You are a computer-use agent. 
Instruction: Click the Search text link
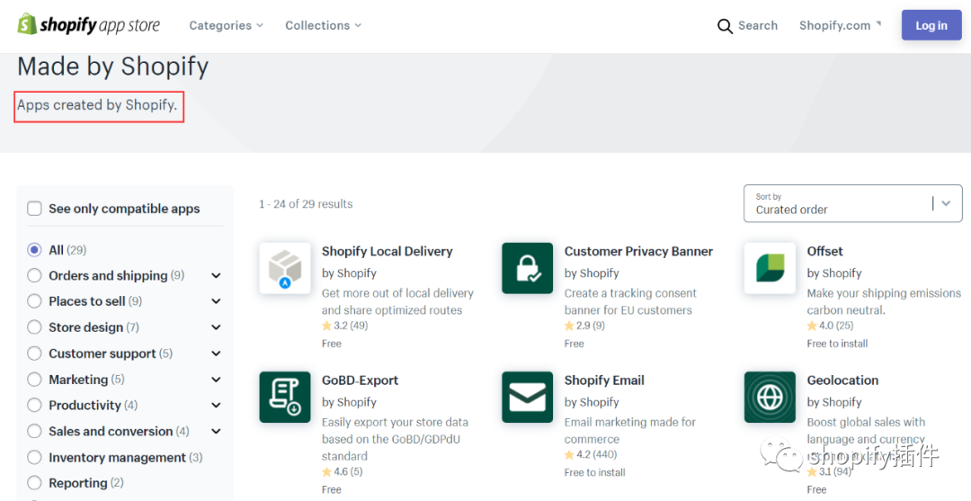757,25
